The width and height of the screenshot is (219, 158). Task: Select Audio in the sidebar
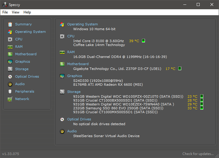click(20, 84)
